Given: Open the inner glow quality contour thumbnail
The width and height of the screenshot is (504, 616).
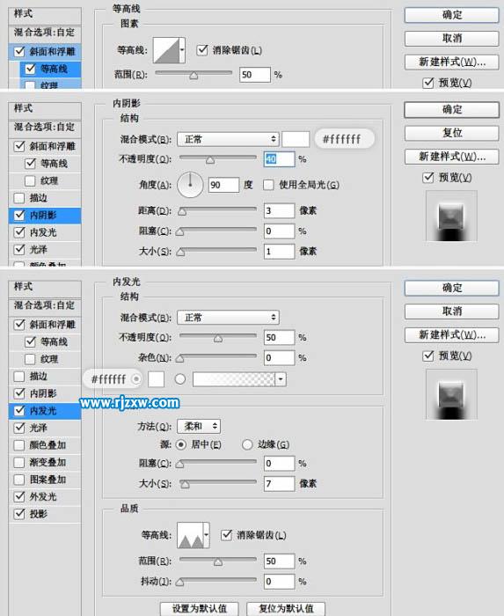Looking at the screenshot, I should 191,535.
